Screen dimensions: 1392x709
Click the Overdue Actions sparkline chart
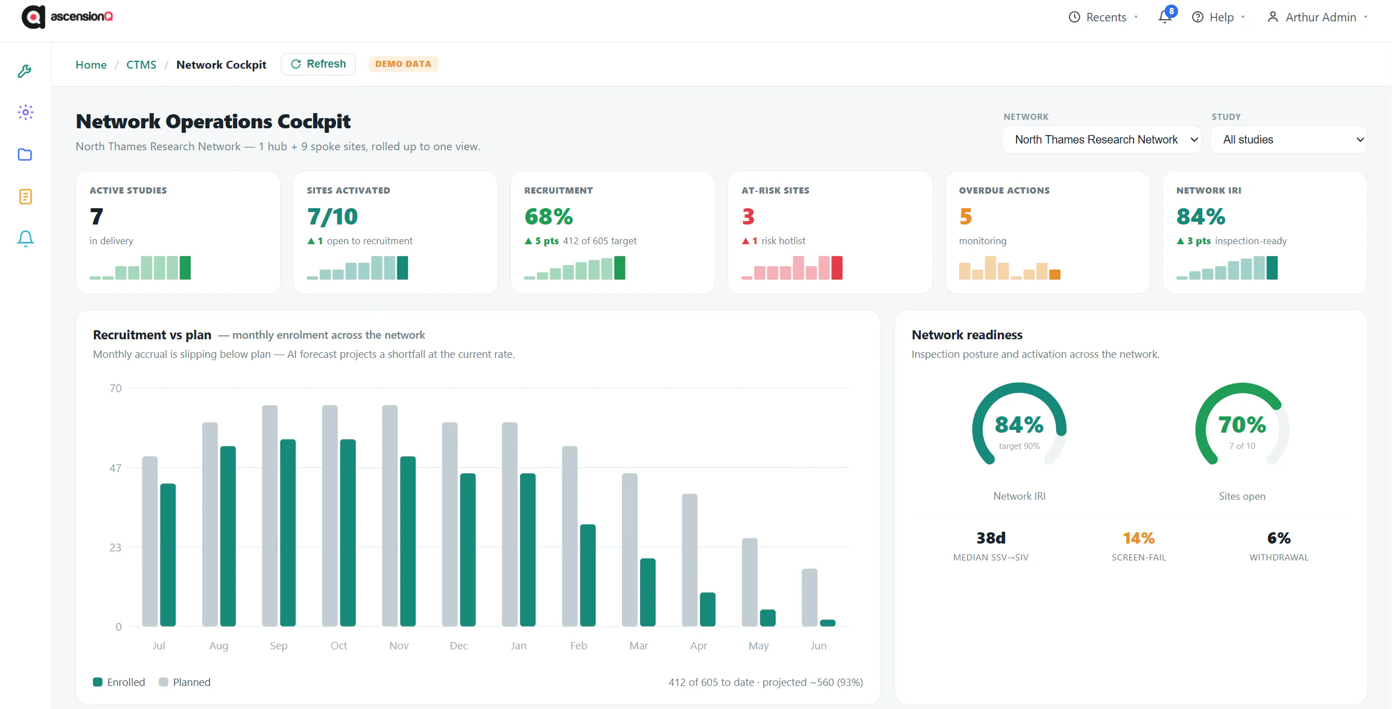click(x=1010, y=268)
